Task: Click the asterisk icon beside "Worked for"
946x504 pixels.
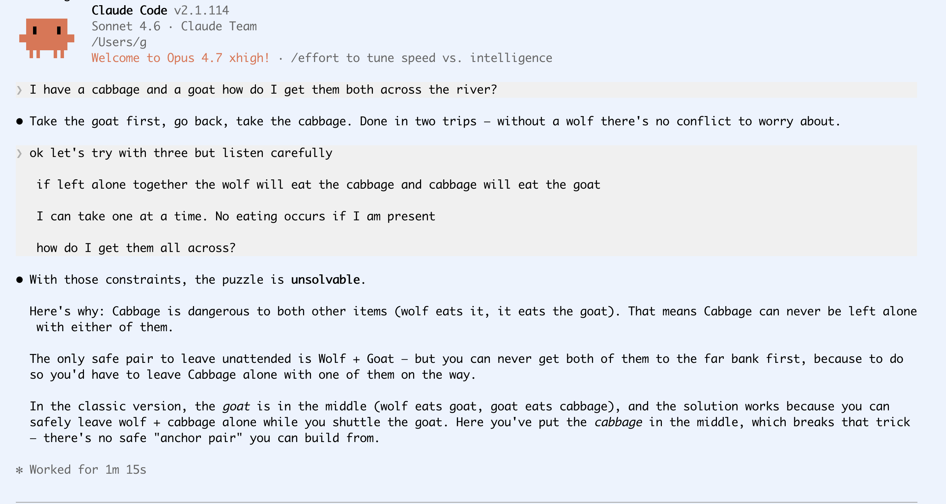Action: pyautogui.click(x=20, y=470)
